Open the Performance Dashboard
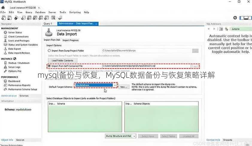Screen dimensions: 252x146 (x=14, y=81)
